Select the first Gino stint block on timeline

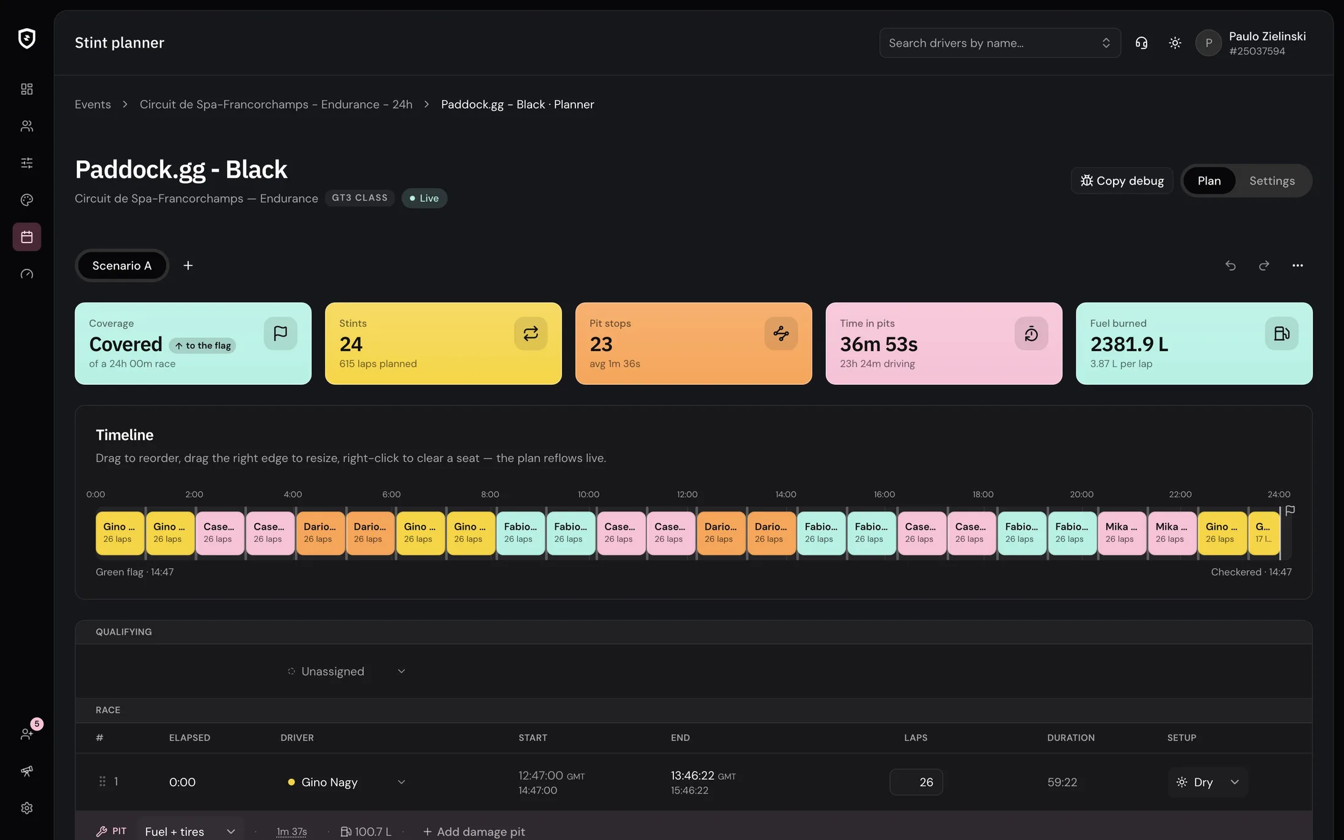coord(120,533)
